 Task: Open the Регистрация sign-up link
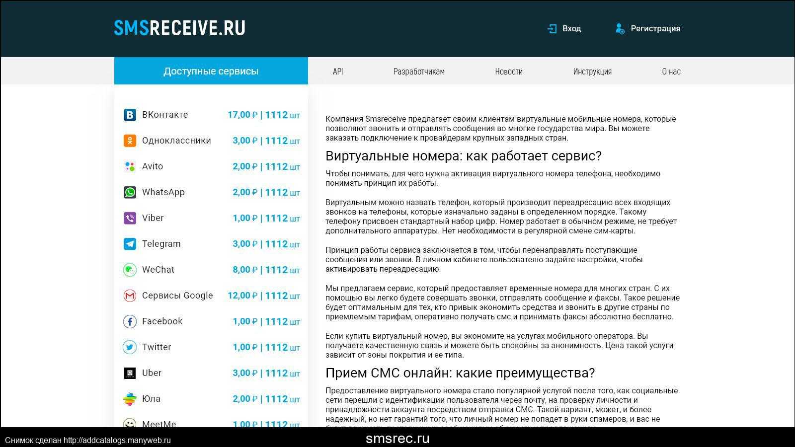point(655,29)
